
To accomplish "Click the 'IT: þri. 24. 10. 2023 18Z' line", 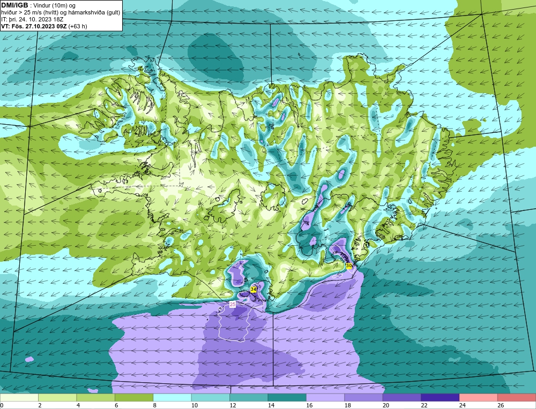I will coord(32,19).
